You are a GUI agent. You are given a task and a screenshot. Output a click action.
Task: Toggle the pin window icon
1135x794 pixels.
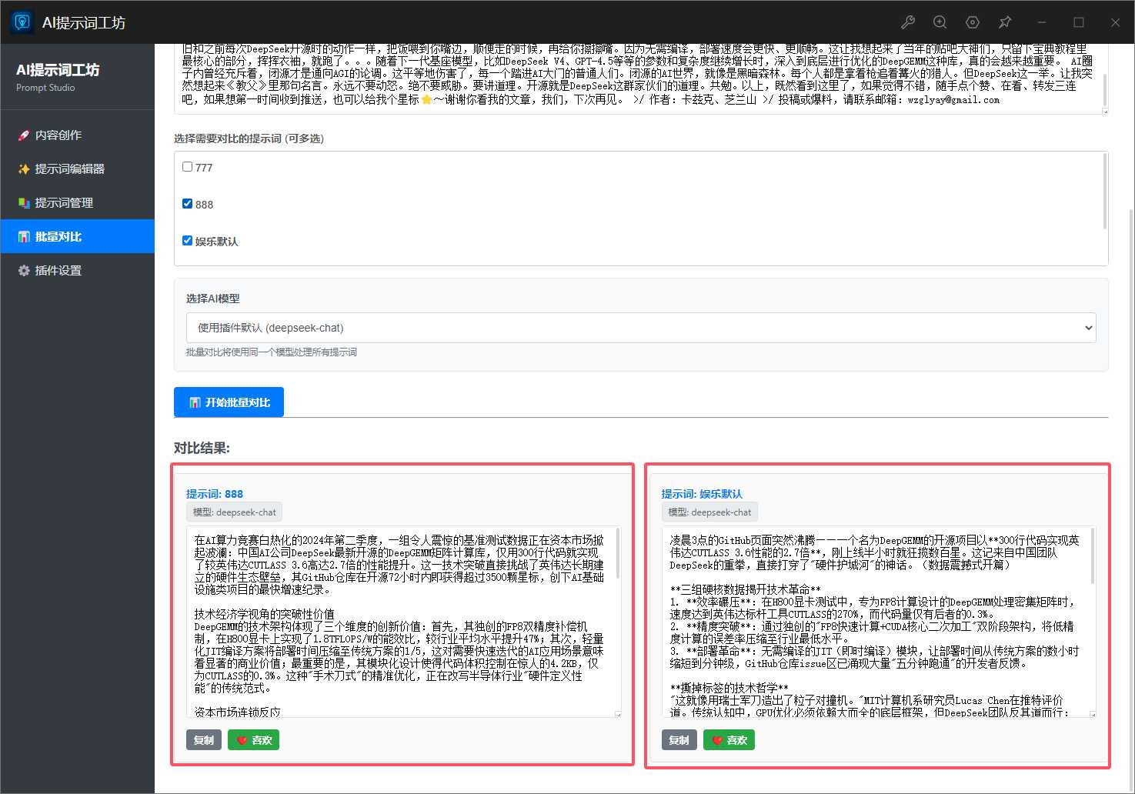pyautogui.click(x=1005, y=22)
